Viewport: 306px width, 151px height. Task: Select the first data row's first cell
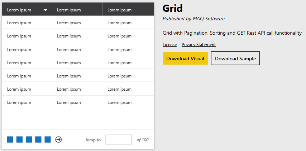tap(19, 23)
